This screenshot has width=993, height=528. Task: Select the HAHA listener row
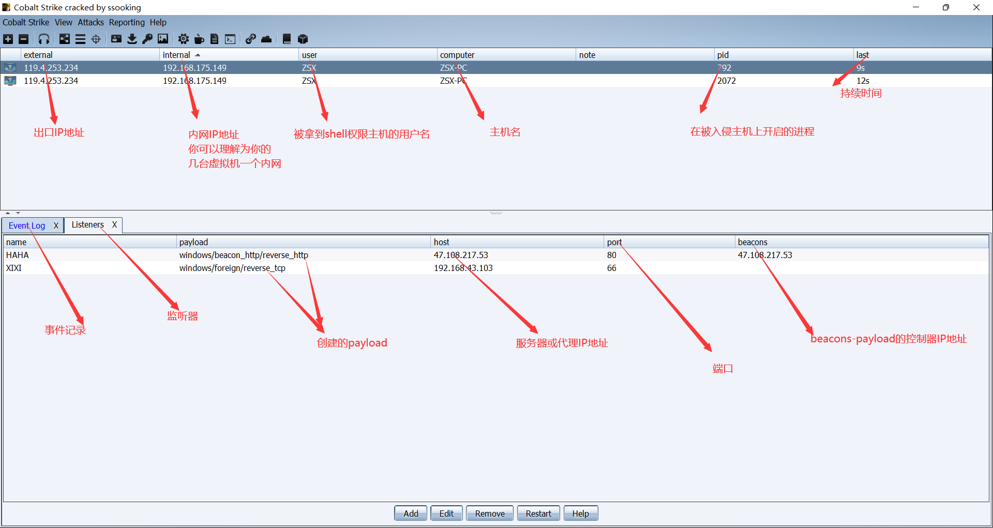pos(496,255)
